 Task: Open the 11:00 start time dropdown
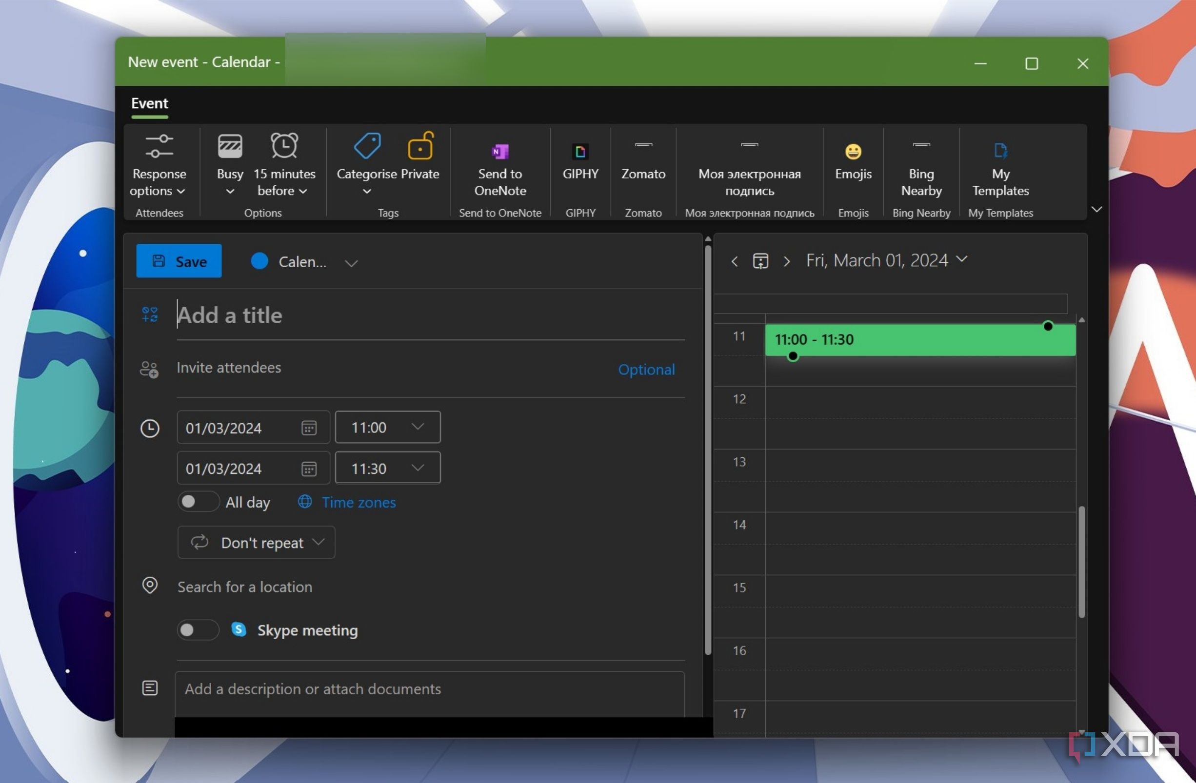(x=387, y=428)
